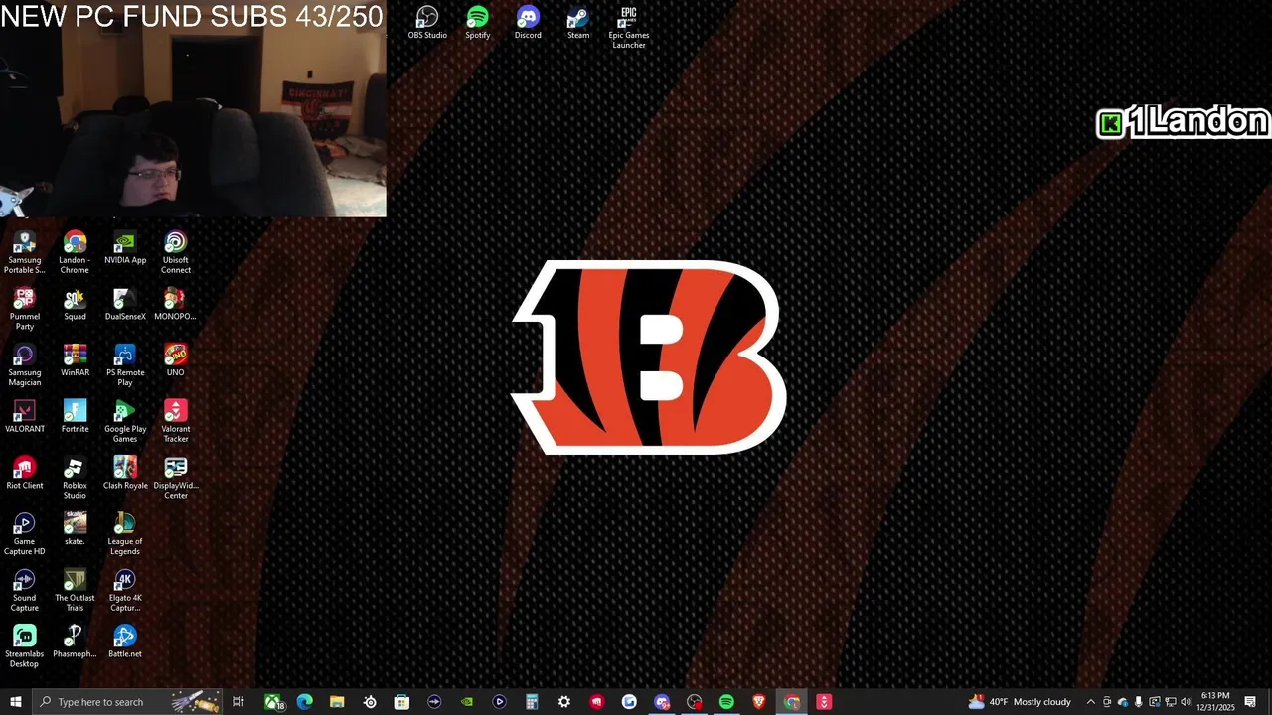Viewport: 1272px width, 715px height.
Task: Open the weather widget showing 40°F
Action: coord(1020,702)
